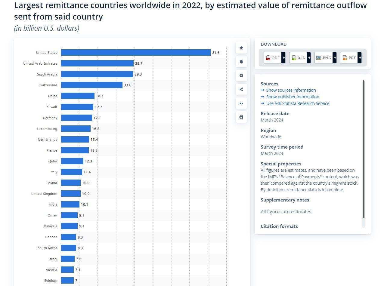Open the Show sources information link
The width and height of the screenshot is (381, 286).
[x=291, y=90]
